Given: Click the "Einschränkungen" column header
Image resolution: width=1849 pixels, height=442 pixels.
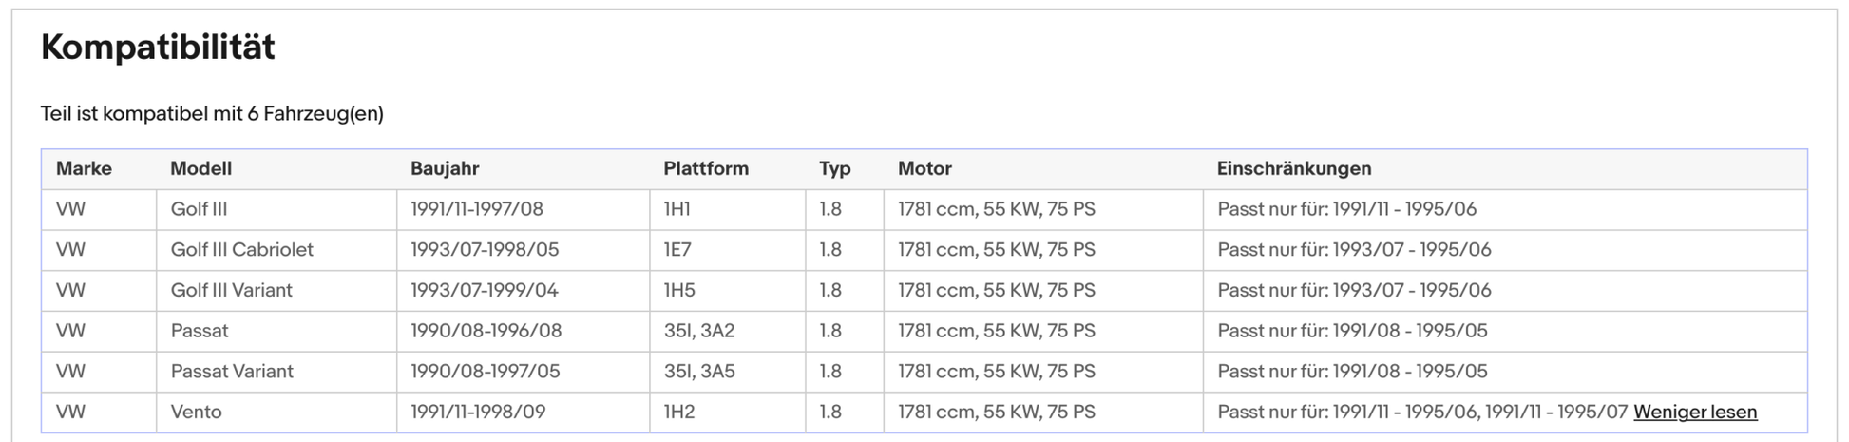Looking at the screenshot, I should click(x=1293, y=168).
